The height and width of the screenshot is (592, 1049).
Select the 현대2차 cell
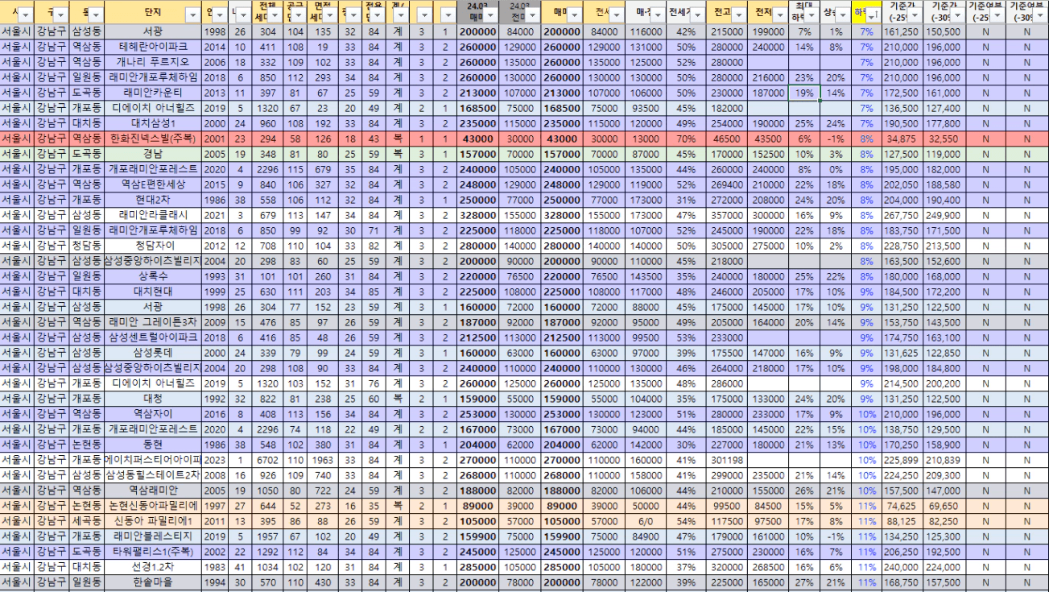tap(152, 200)
